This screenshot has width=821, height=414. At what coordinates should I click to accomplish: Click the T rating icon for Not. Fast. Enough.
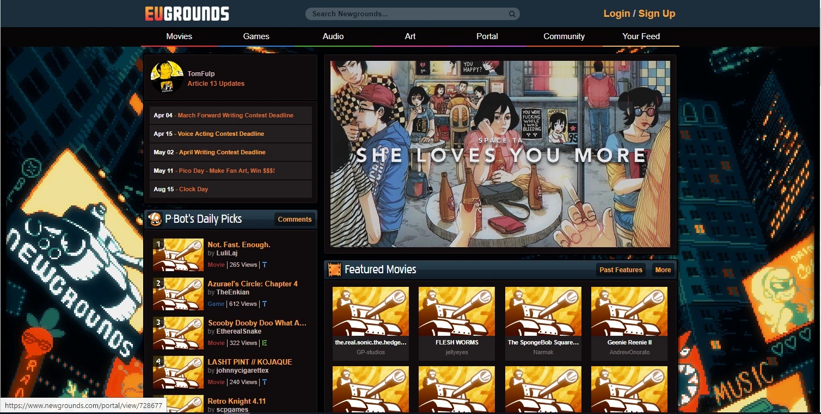pos(265,265)
